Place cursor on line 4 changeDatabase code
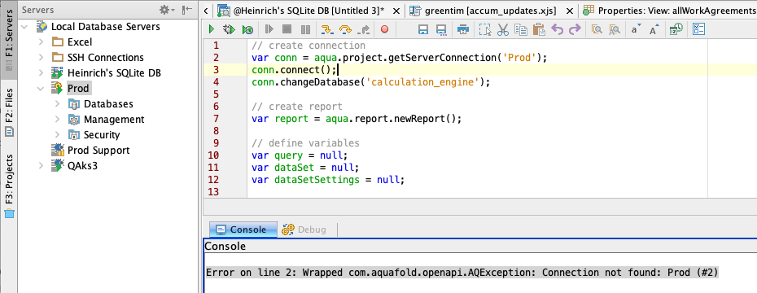757x293 pixels. pos(371,82)
